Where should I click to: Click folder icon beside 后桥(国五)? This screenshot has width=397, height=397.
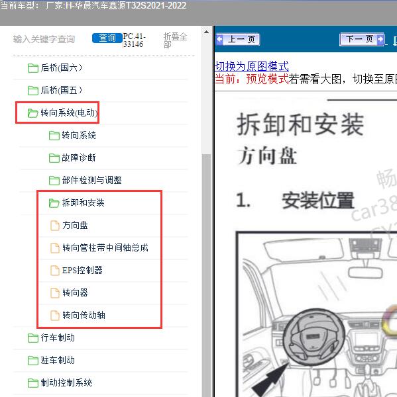point(33,91)
